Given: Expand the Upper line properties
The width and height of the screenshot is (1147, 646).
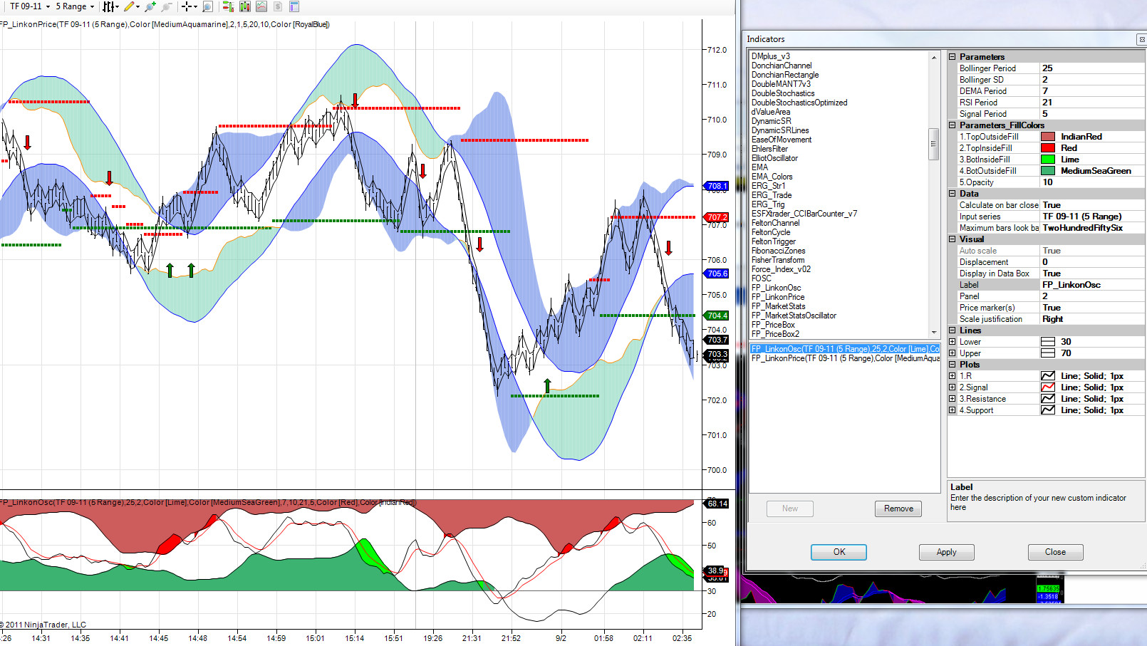Looking at the screenshot, I should 953,353.
